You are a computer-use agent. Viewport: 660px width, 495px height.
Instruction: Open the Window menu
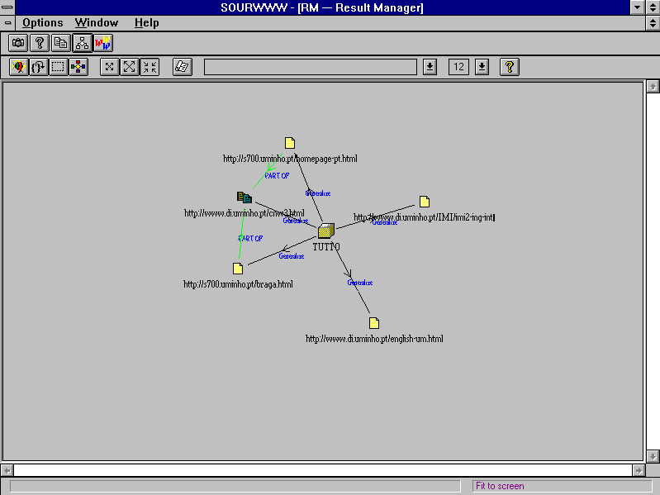coord(97,22)
